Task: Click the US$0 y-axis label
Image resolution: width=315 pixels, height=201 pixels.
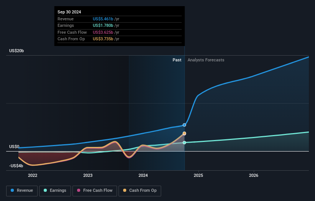Action: click(x=14, y=147)
